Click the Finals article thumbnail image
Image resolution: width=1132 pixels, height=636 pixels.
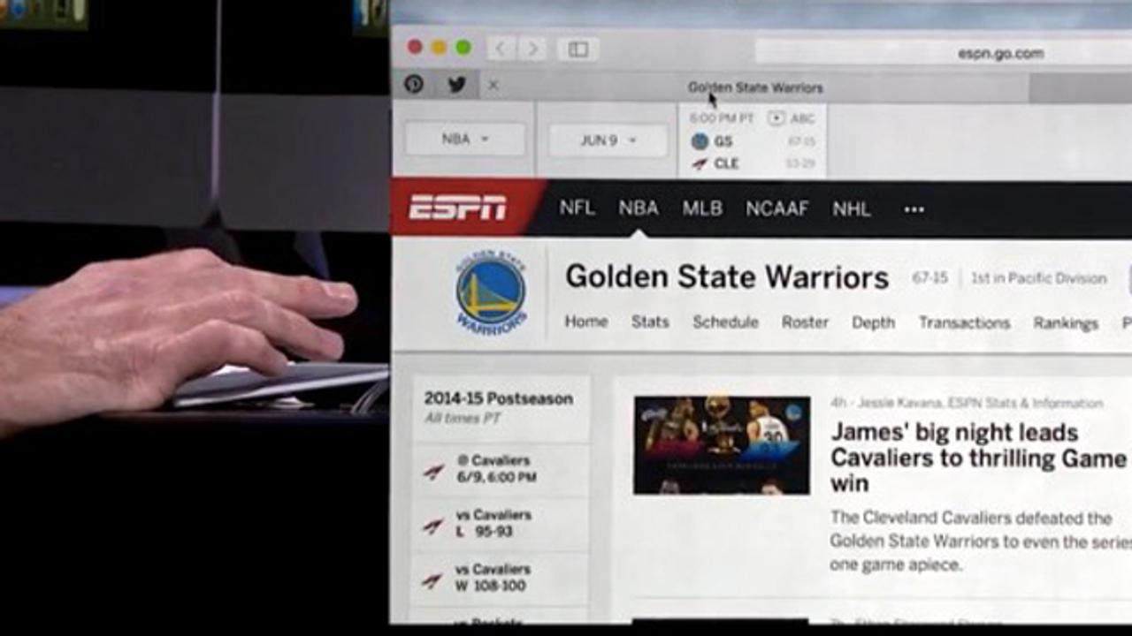click(722, 445)
